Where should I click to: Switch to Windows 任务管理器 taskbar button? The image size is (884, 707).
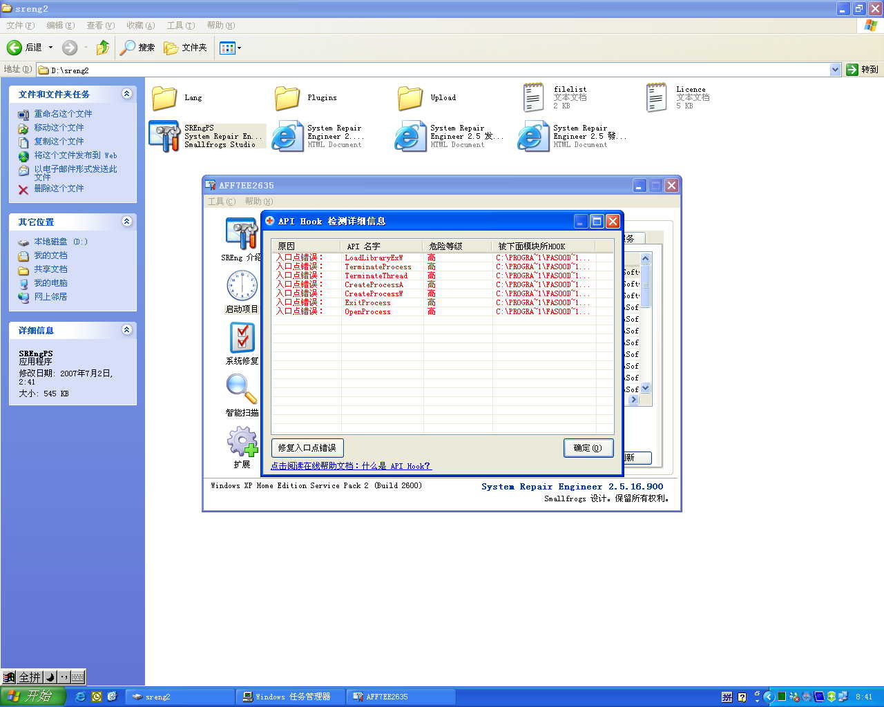[x=290, y=697]
